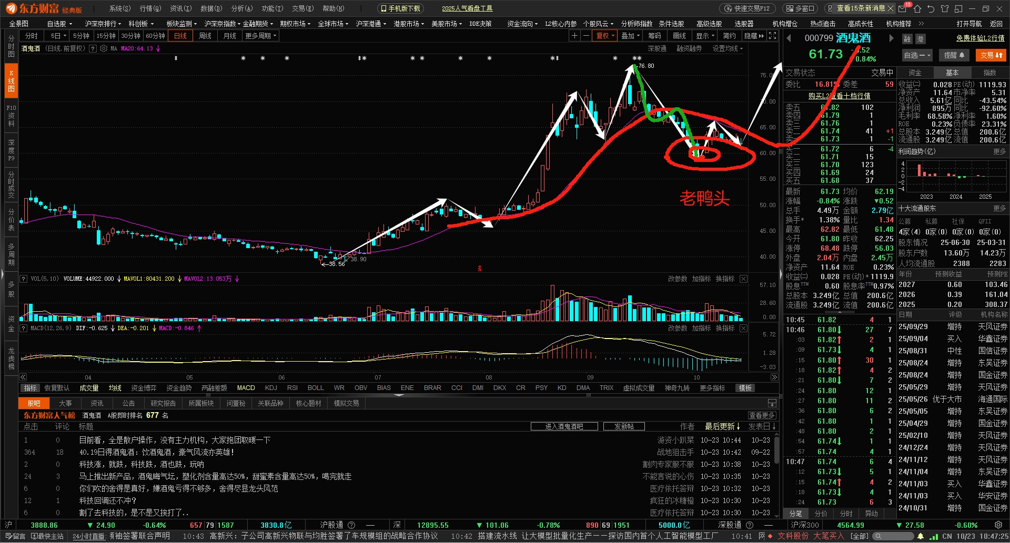1010x543 pixels.
Task: Select the K线图 sidebar view
Action: point(11,81)
